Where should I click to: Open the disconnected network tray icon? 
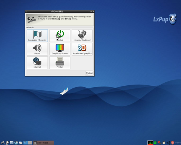click(160, 143)
